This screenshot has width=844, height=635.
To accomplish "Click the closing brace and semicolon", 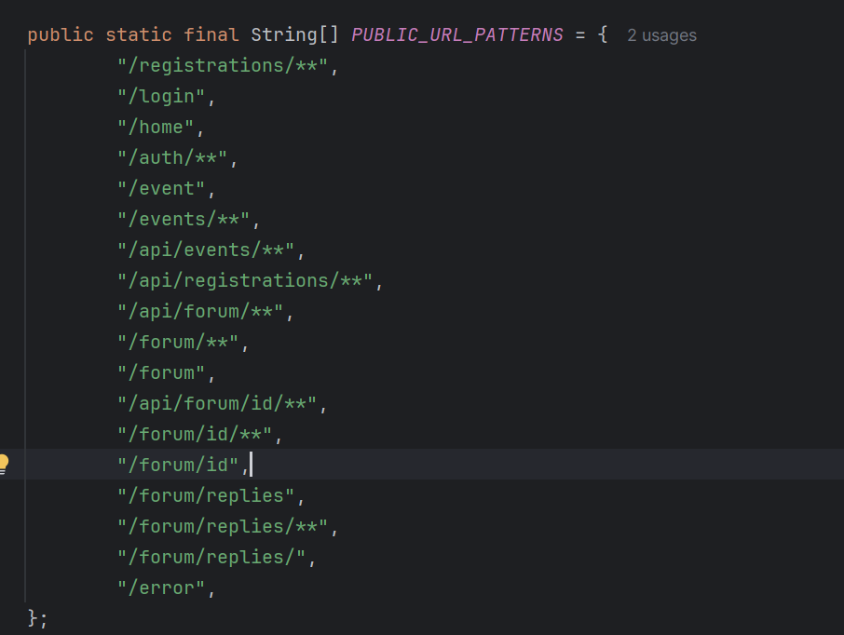I will [x=37, y=618].
